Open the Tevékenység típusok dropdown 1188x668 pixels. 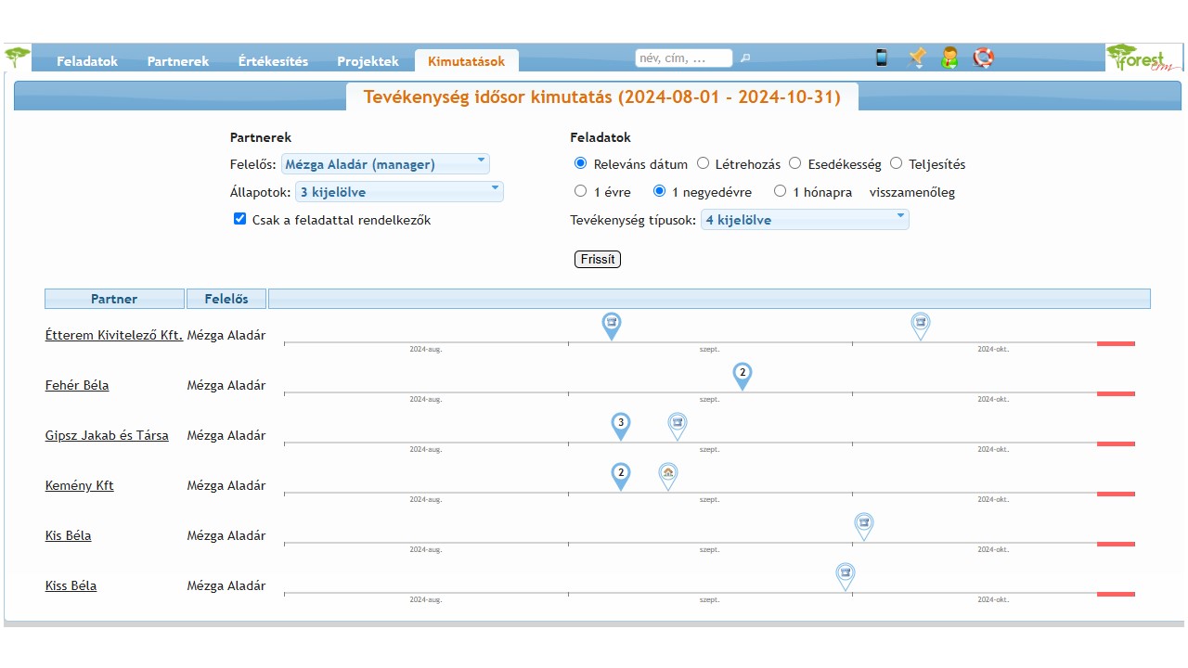pyautogui.click(x=804, y=220)
